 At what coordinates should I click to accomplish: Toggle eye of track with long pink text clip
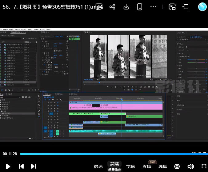coord(58,108)
